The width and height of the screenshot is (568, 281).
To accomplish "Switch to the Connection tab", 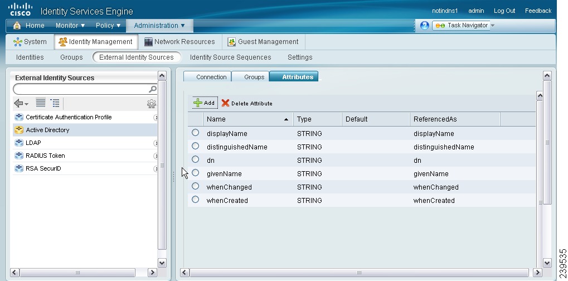I will [x=207, y=77].
